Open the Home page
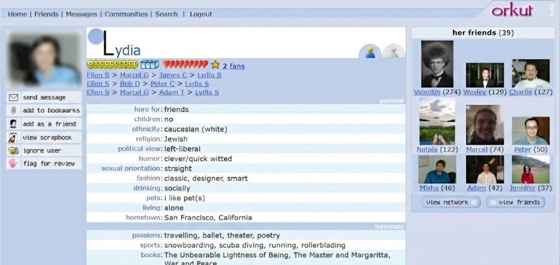560x265 pixels. (x=17, y=14)
